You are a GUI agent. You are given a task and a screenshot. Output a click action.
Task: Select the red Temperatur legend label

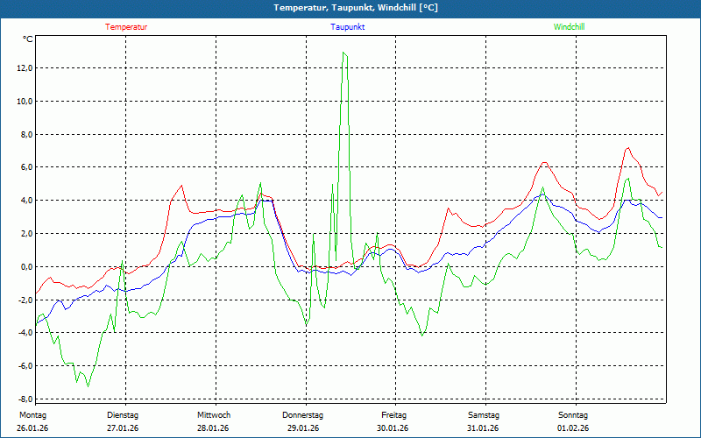126,27
